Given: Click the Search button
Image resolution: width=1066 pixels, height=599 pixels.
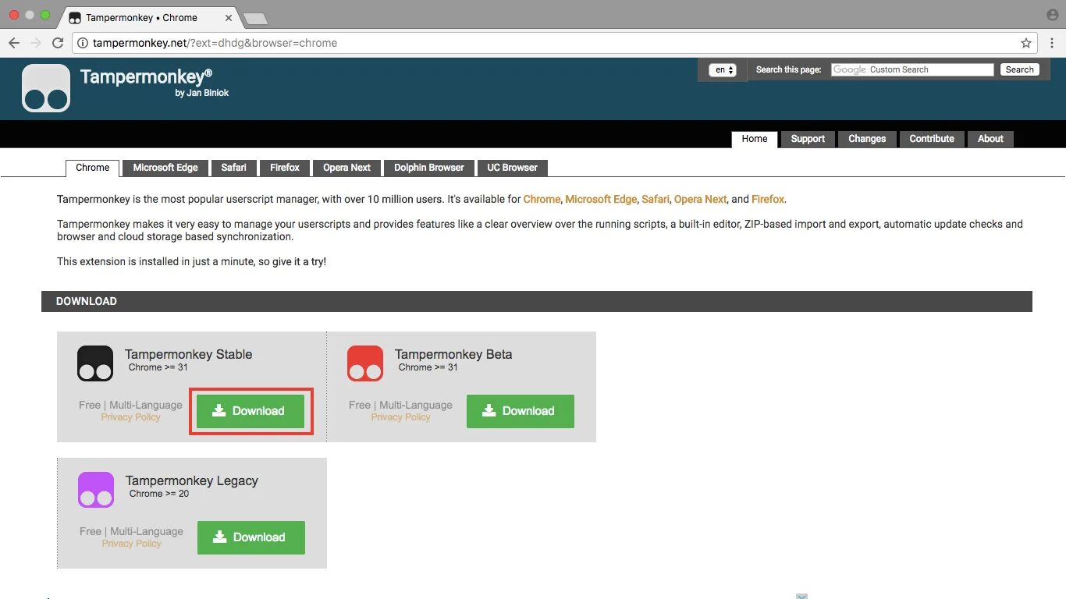Looking at the screenshot, I should tap(1019, 69).
